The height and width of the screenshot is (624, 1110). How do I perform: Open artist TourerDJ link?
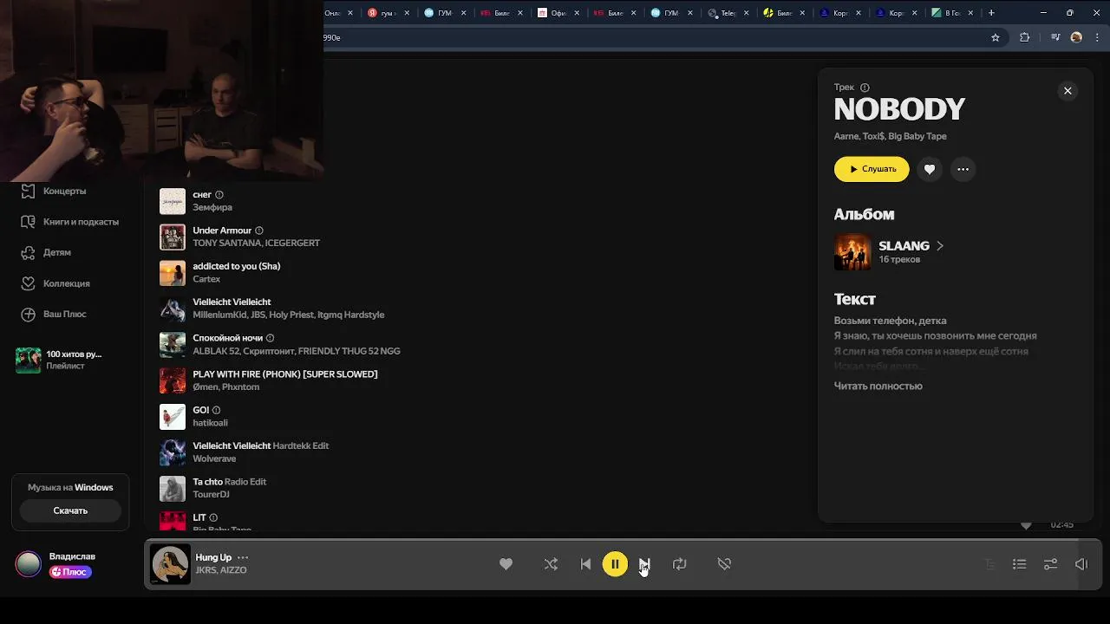[211, 494]
